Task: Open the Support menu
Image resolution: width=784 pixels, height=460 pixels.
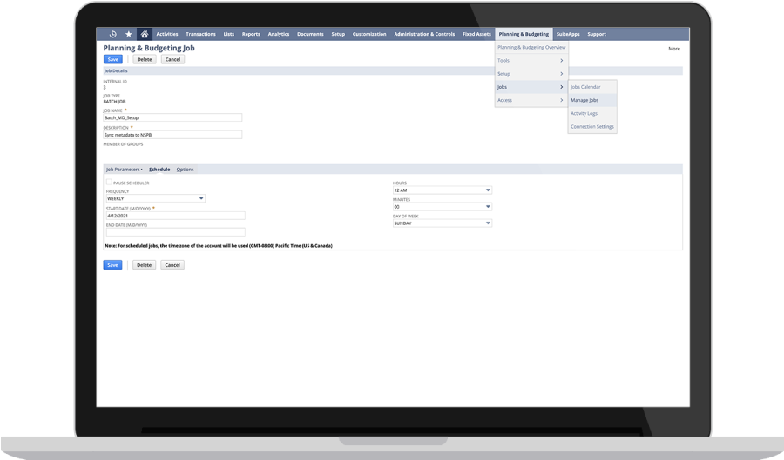Action: [597, 34]
